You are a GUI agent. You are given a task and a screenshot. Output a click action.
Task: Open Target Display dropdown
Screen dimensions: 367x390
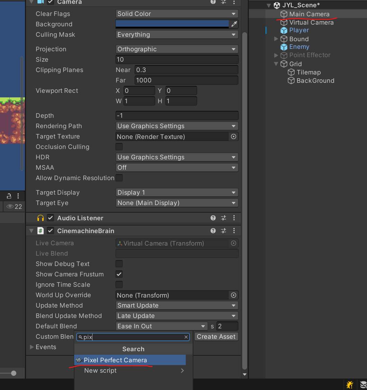click(177, 193)
